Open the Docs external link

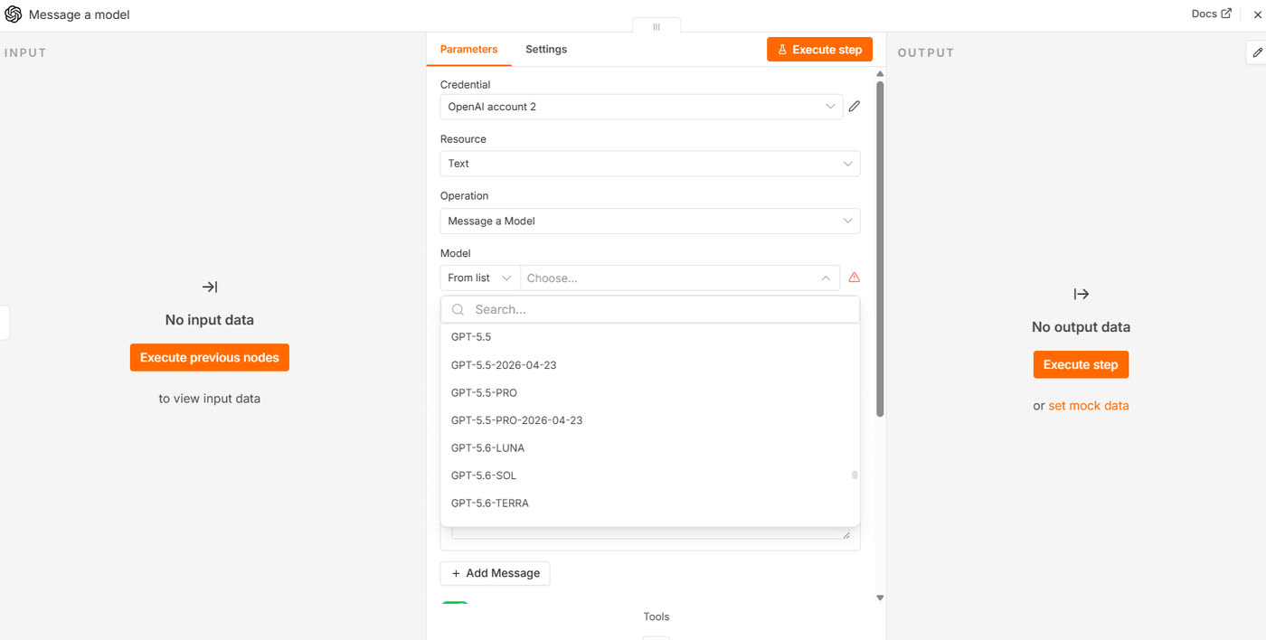tap(1211, 14)
